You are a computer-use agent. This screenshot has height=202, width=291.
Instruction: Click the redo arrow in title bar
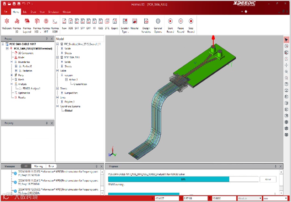[x=28, y=4]
